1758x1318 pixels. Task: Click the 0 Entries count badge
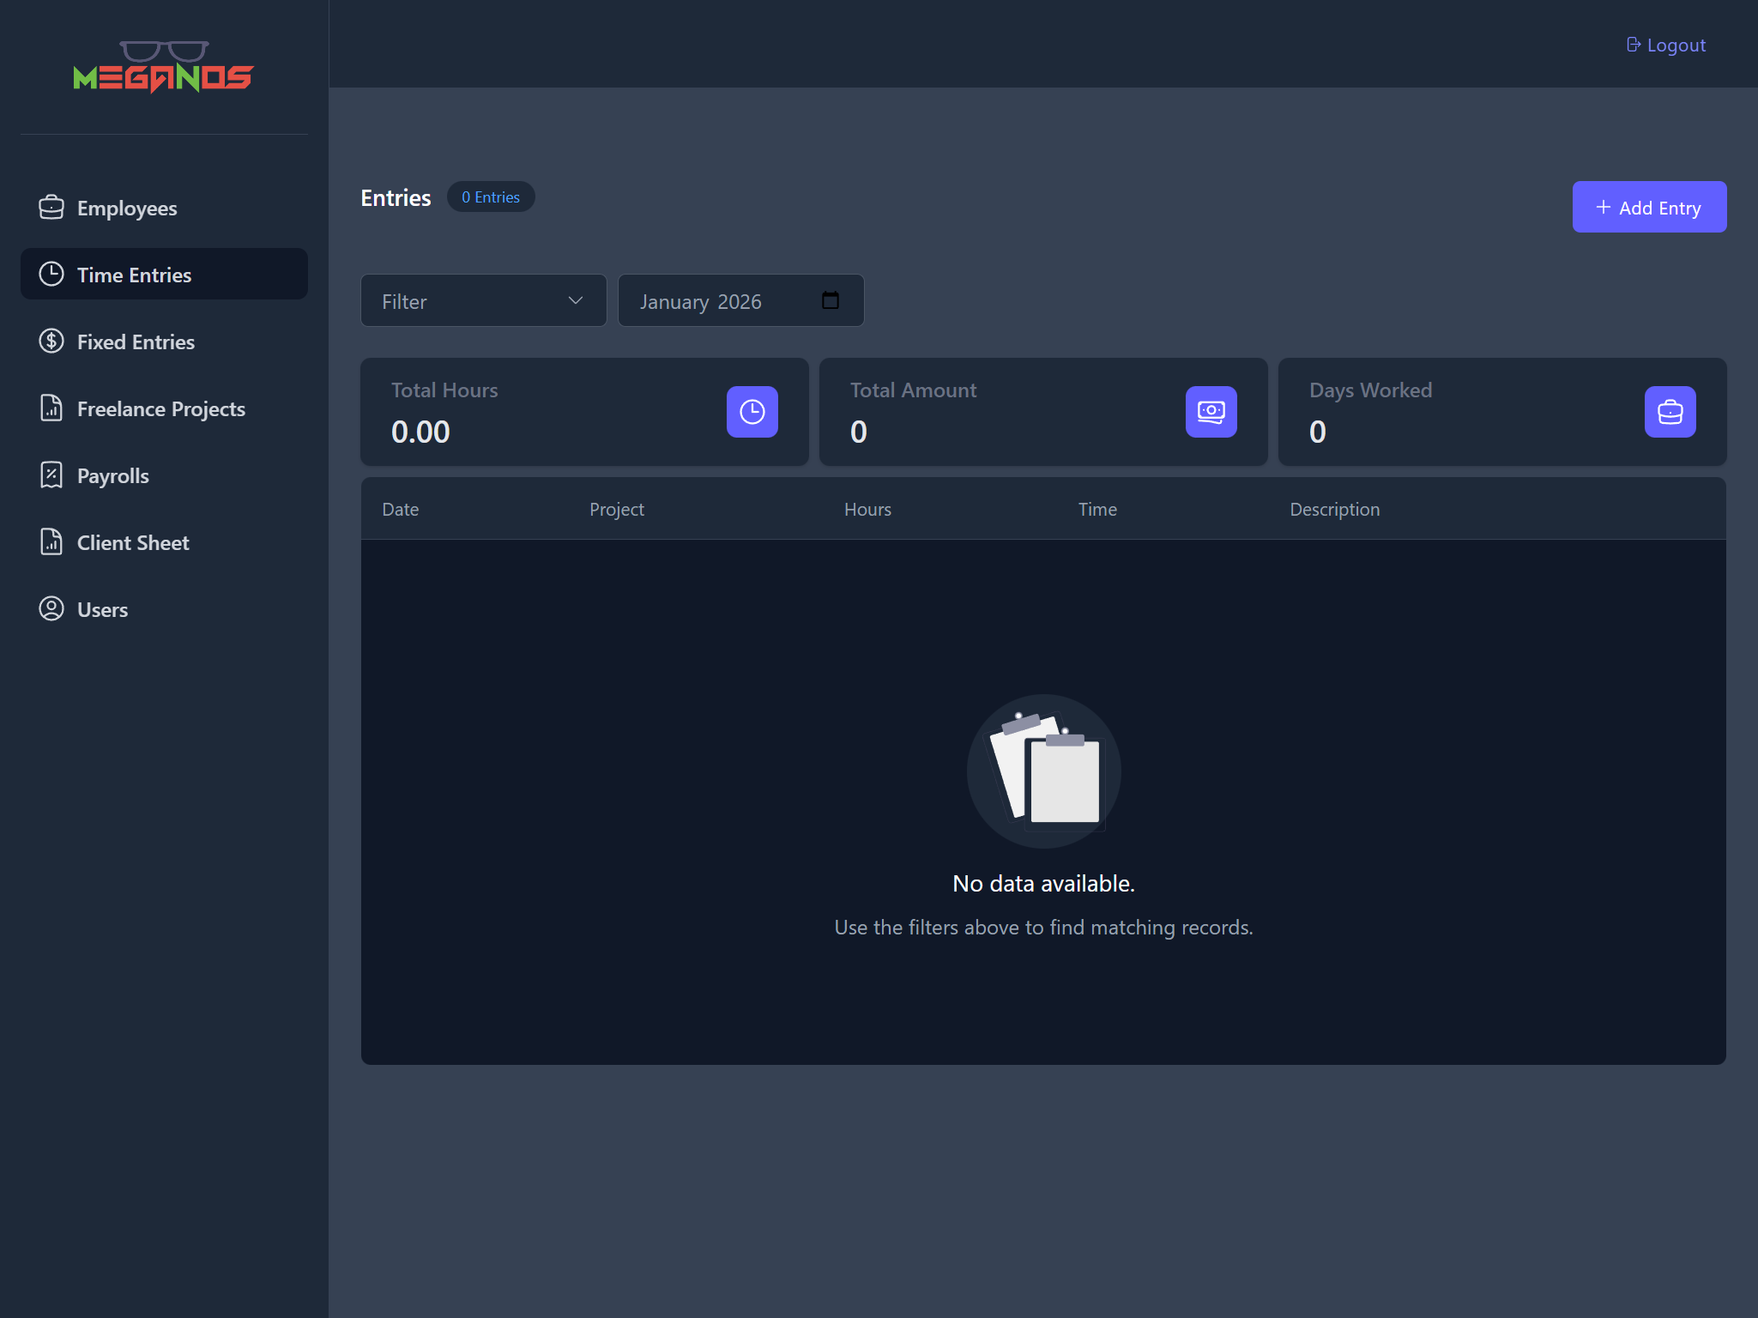pos(490,196)
